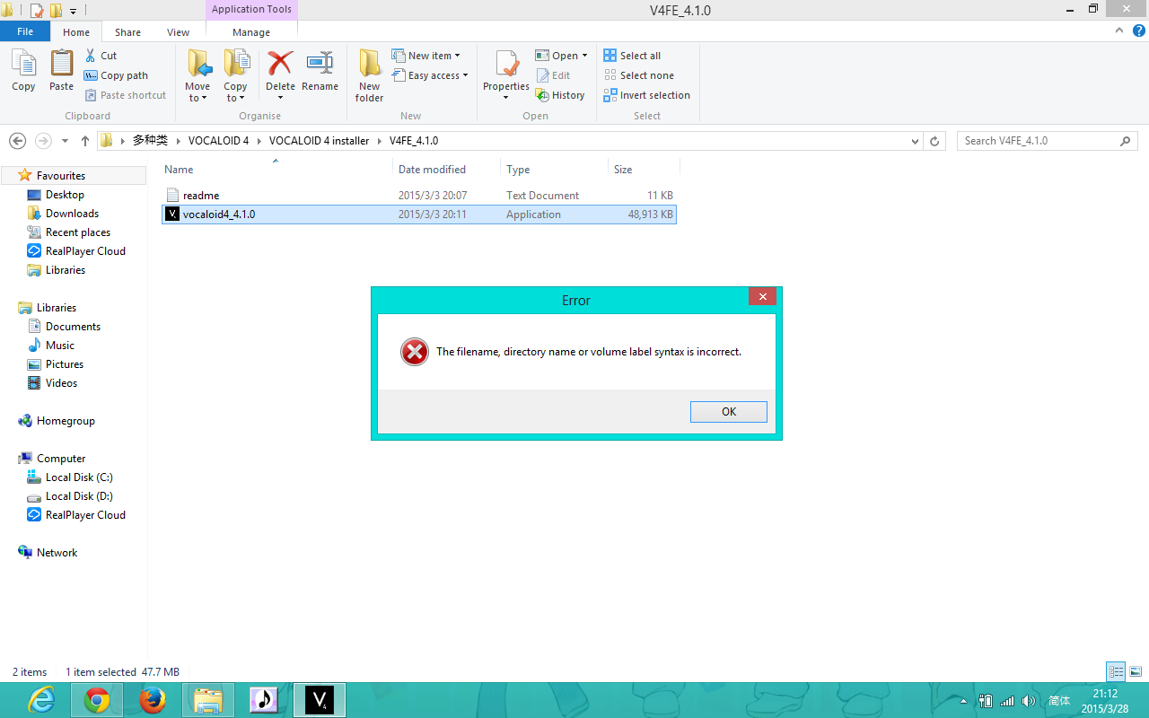Sort files by the Date modified column
Screen dimensions: 1149x718
click(433, 170)
